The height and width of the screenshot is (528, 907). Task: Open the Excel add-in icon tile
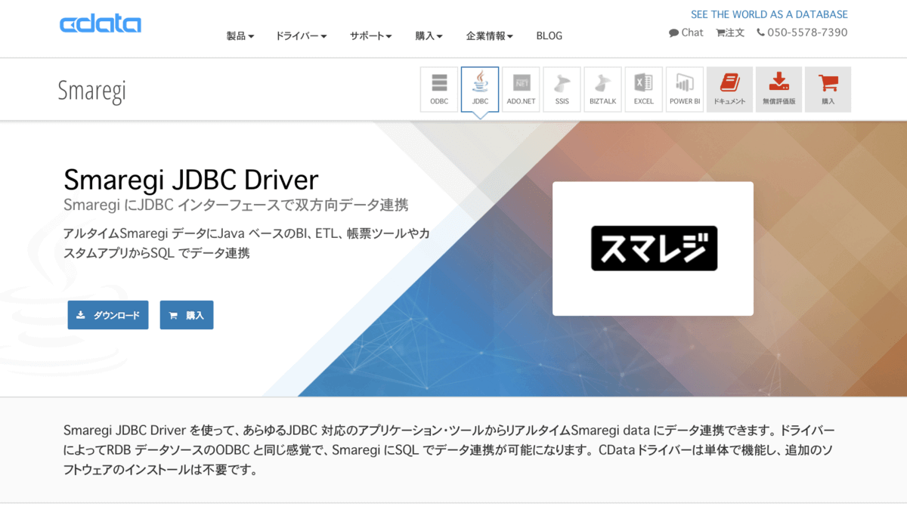(x=643, y=89)
